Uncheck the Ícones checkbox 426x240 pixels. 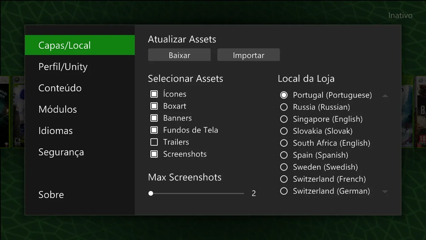click(x=154, y=94)
